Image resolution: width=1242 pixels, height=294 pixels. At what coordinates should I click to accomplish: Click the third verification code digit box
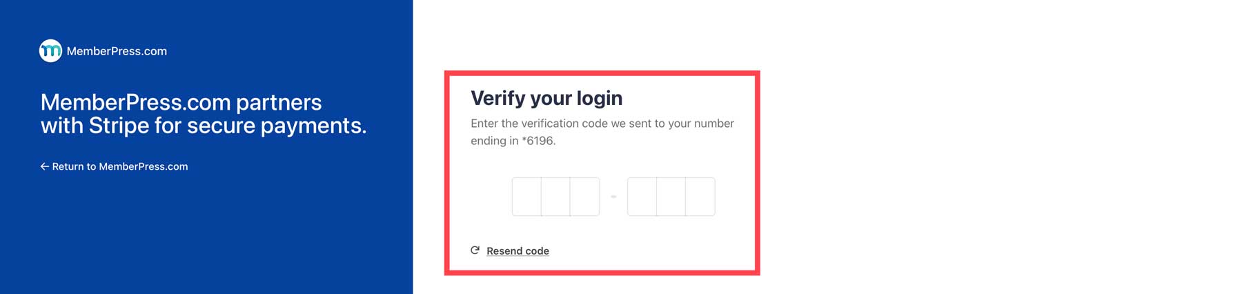[x=584, y=197]
